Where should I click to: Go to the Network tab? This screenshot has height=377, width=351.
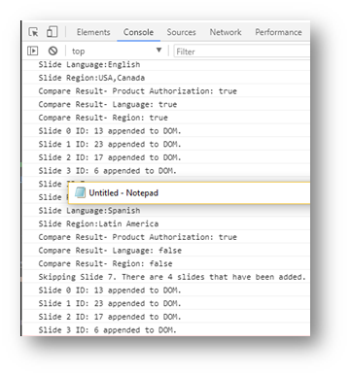click(x=226, y=32)
